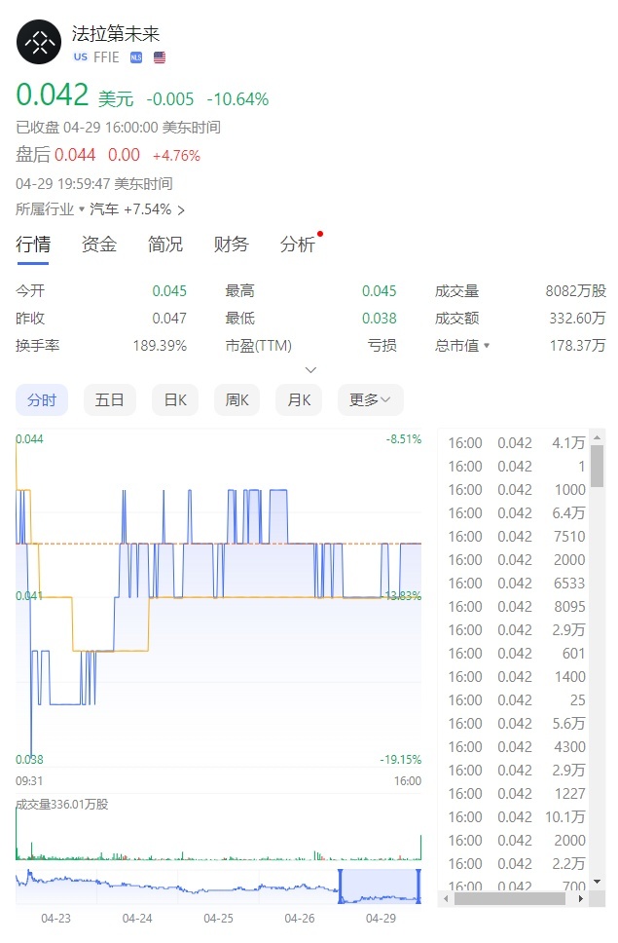Click the trade row with volume 1227

(517, 794)
